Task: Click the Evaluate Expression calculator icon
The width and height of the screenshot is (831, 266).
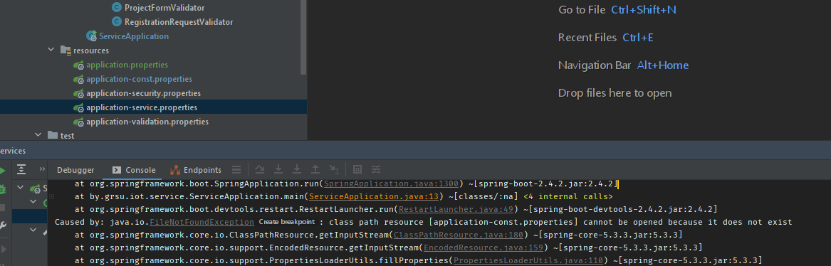Action: [357, 170]
